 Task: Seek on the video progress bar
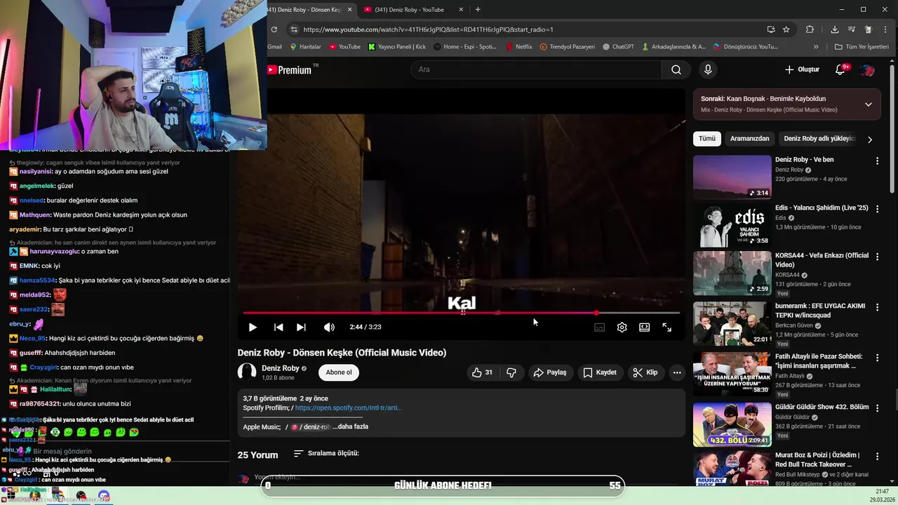[462, 313]
